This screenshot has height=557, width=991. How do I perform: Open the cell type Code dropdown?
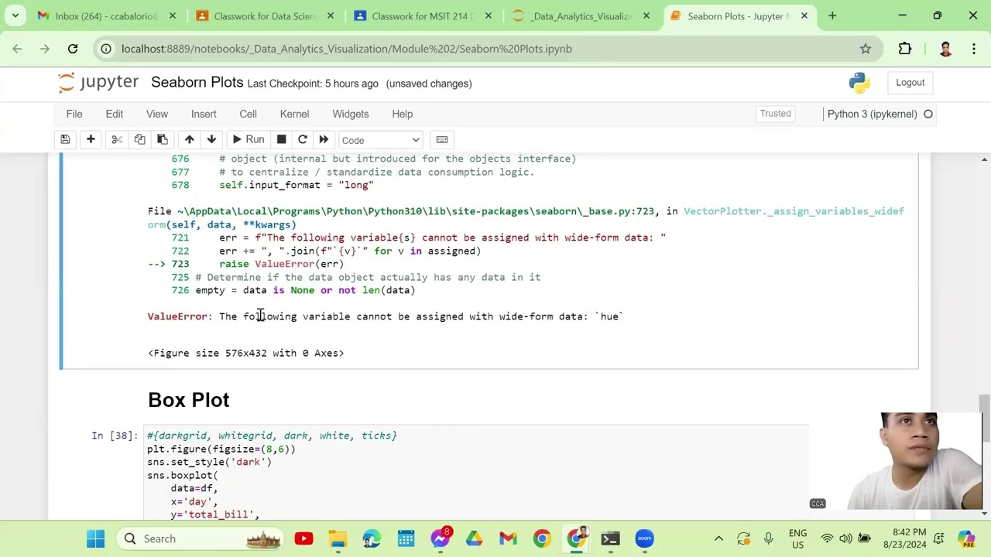click(x=380, y=140)
